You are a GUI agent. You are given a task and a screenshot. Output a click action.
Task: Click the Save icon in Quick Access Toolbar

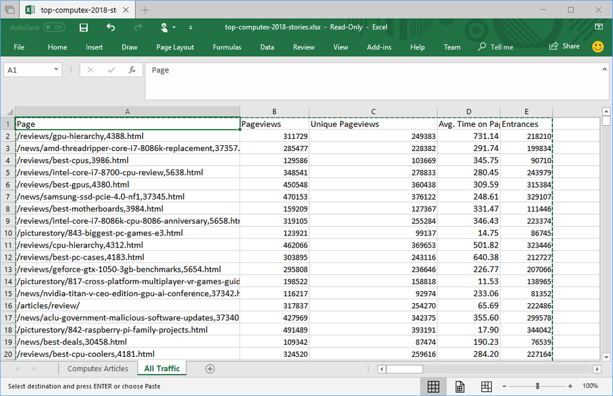pyautogui.click(x=83, y=27)
